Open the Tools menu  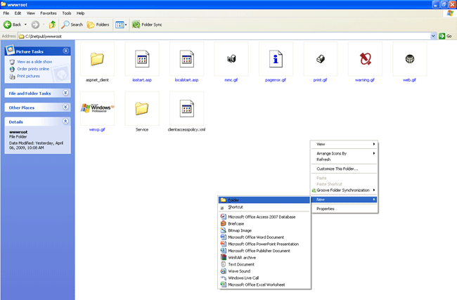pyautogui.click(x=67, y=13)
